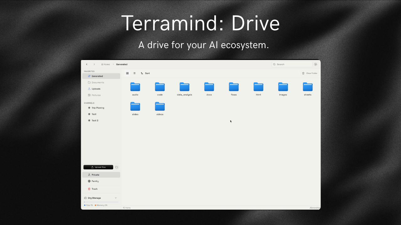Open the data_analysis folder icon

[185, 87]
